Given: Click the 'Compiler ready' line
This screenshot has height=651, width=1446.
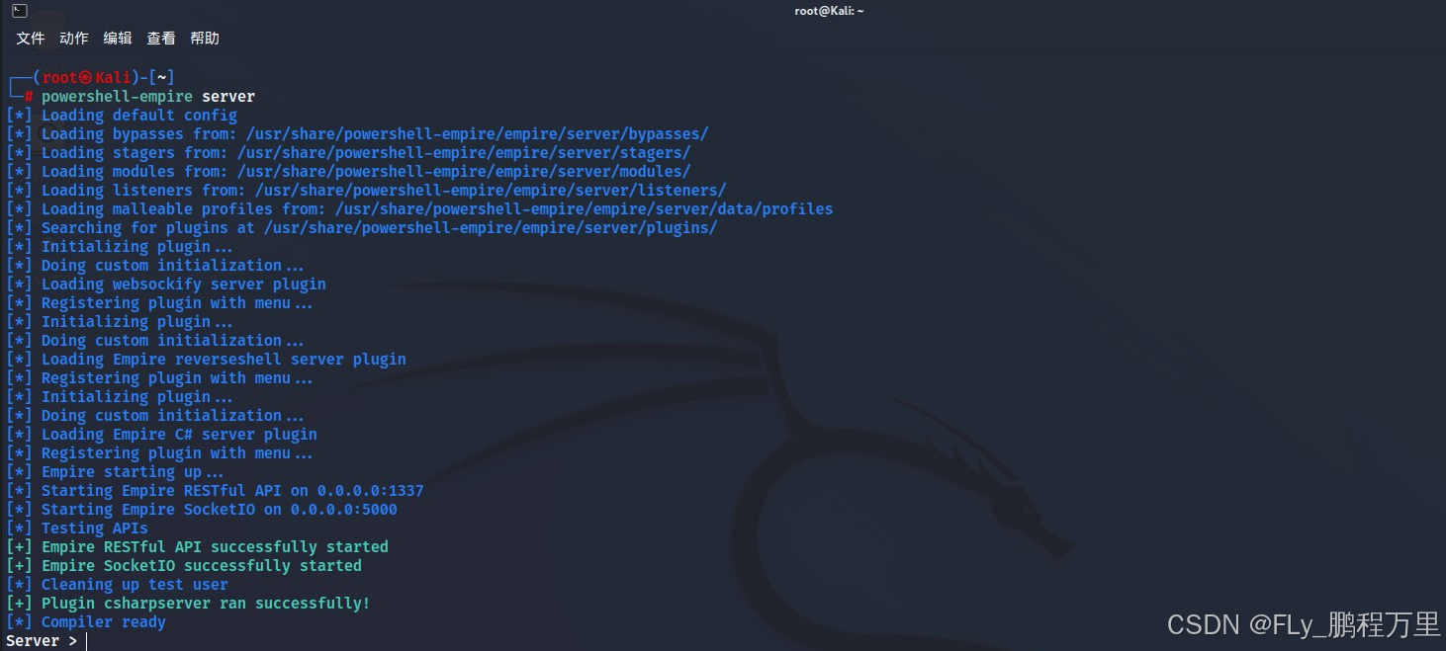Looking at the screenshot, I should 86,622.
